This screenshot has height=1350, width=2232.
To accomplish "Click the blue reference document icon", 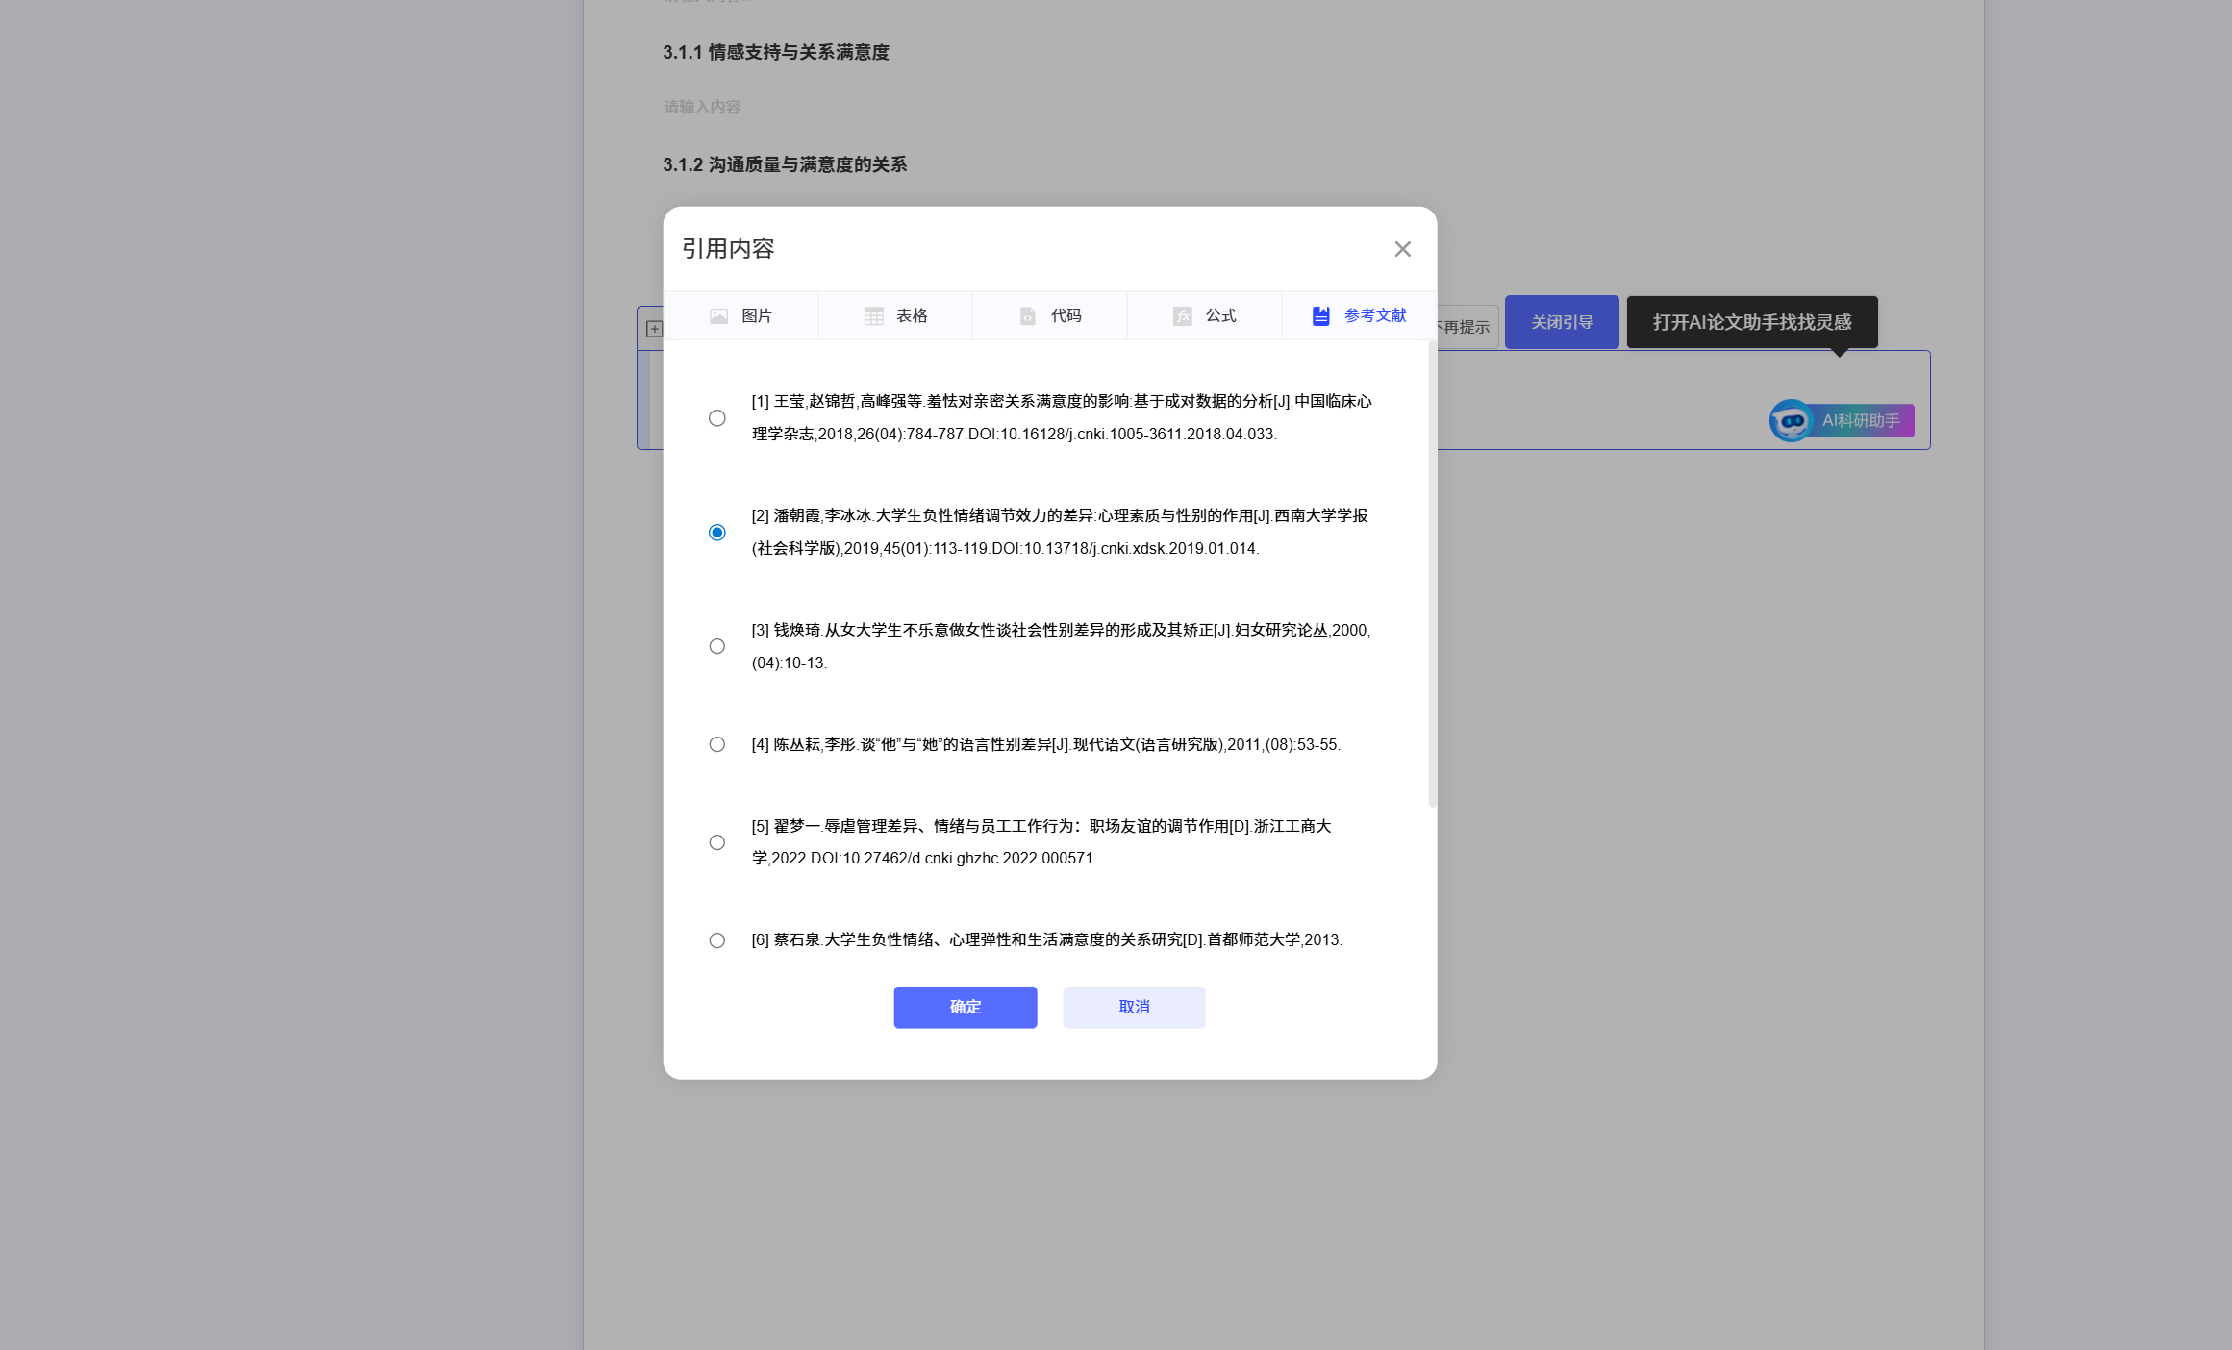I will pyautogui.click(x=1321, y=316).
